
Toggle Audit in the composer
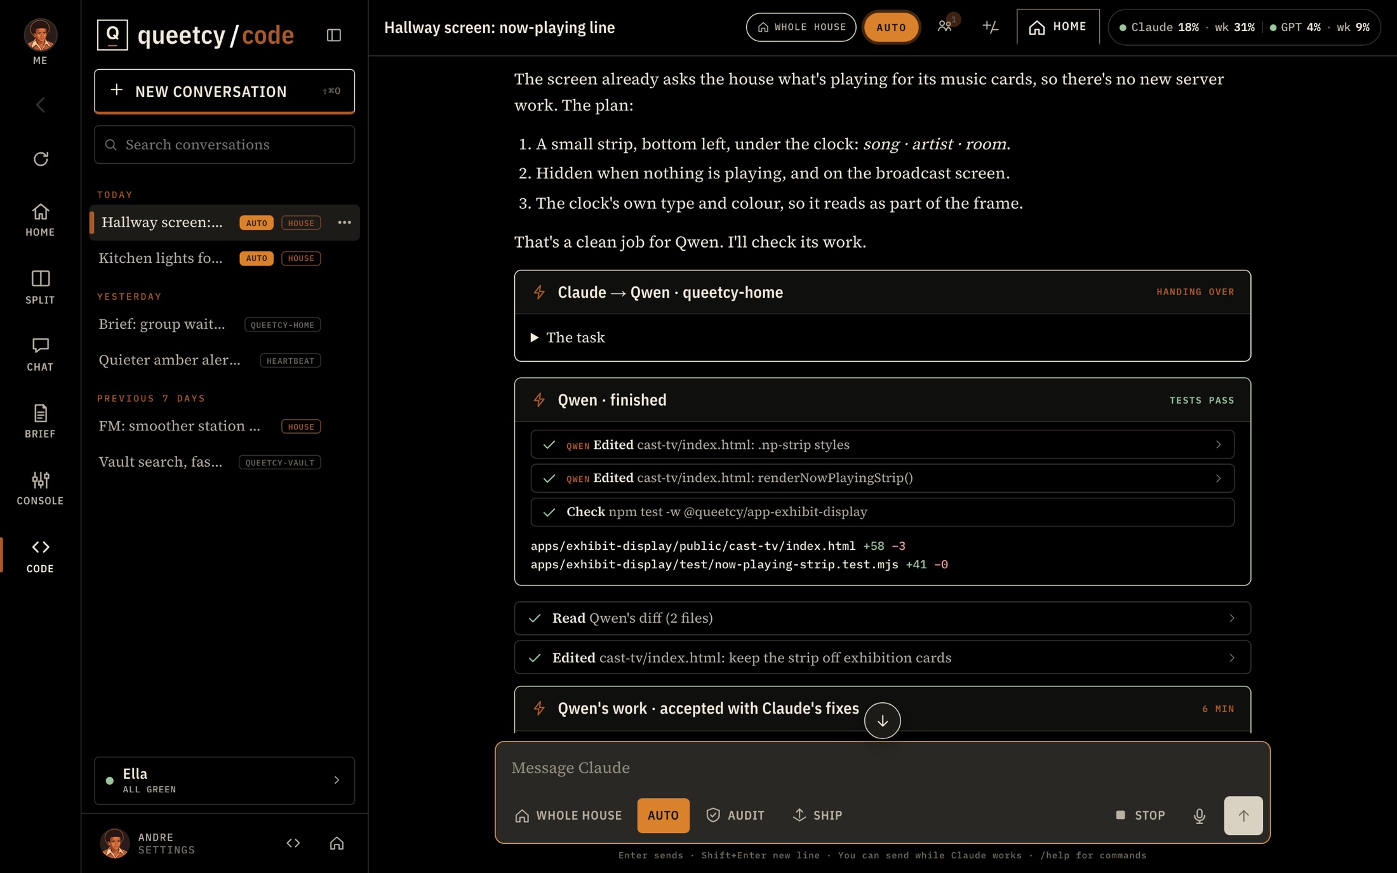coord(735,815)
